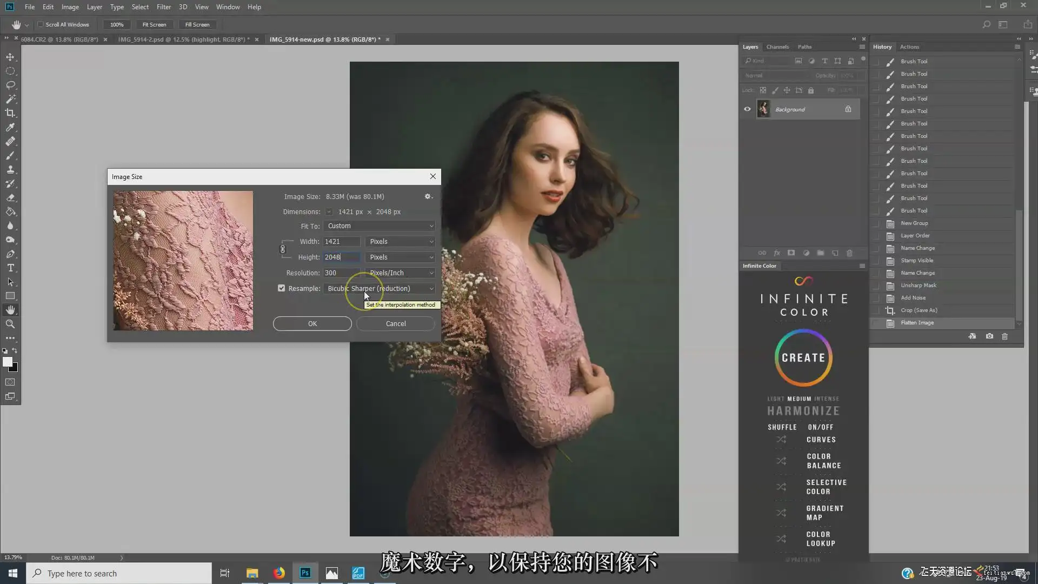Select the Crop tool
1038x584 pixels.
click(x=10, y=113)
